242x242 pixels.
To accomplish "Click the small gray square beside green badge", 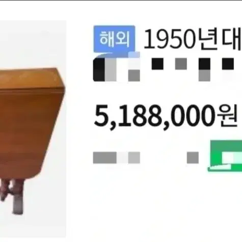I will click(193, 158).
